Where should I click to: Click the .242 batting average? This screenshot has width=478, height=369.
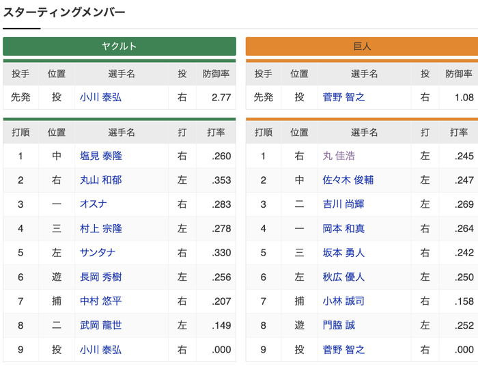click(464, 253)
